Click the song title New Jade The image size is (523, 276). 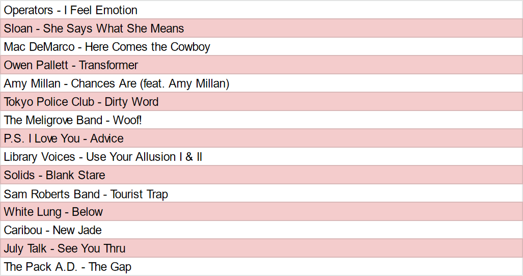[x=77, y=230]
